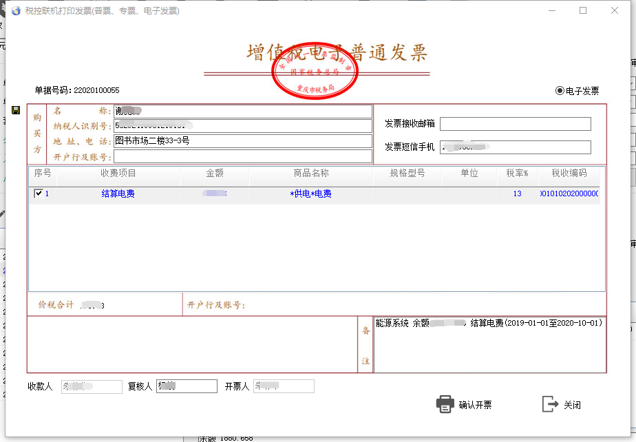Viewport: 636px width, 442px height.
Task: Close the window with the X button
Action: tap(615, 10)
